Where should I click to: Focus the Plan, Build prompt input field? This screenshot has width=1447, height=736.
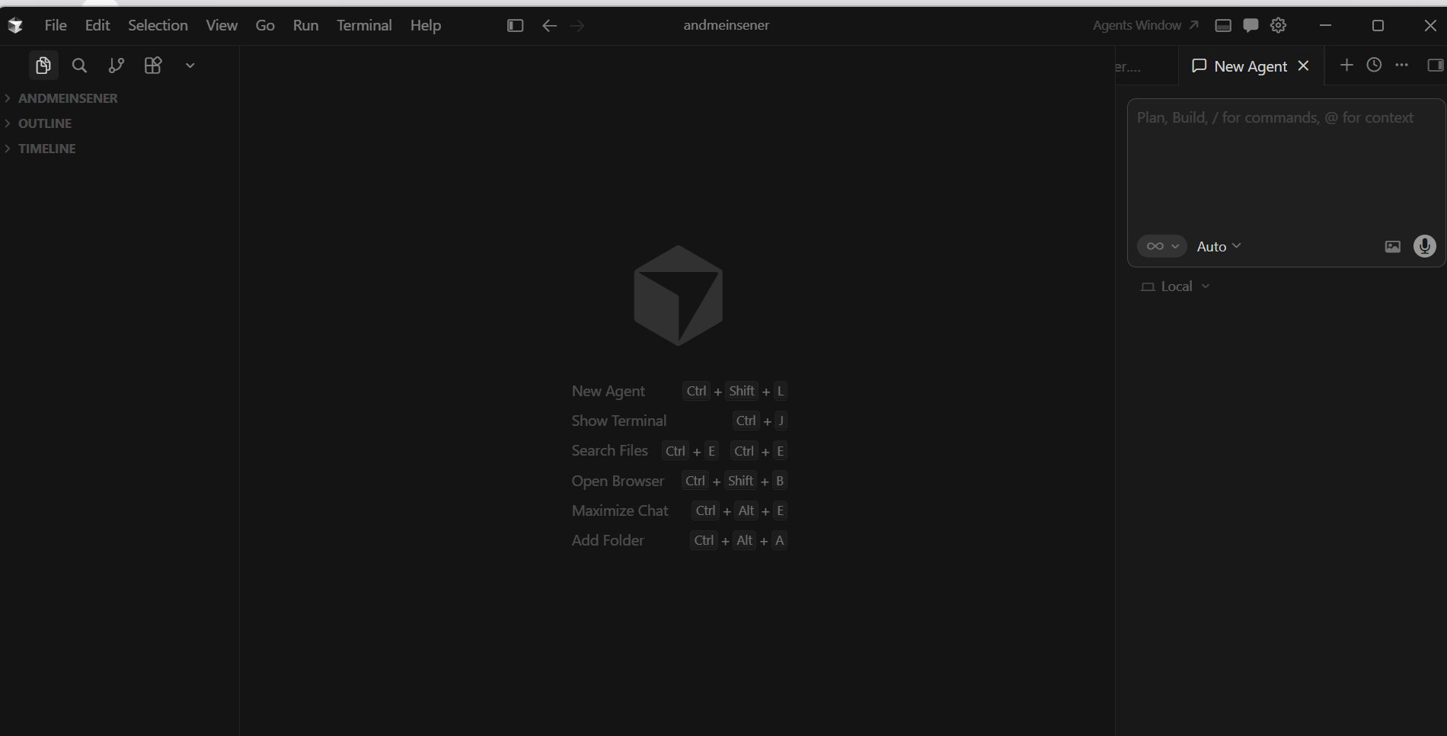(1286, 166)
